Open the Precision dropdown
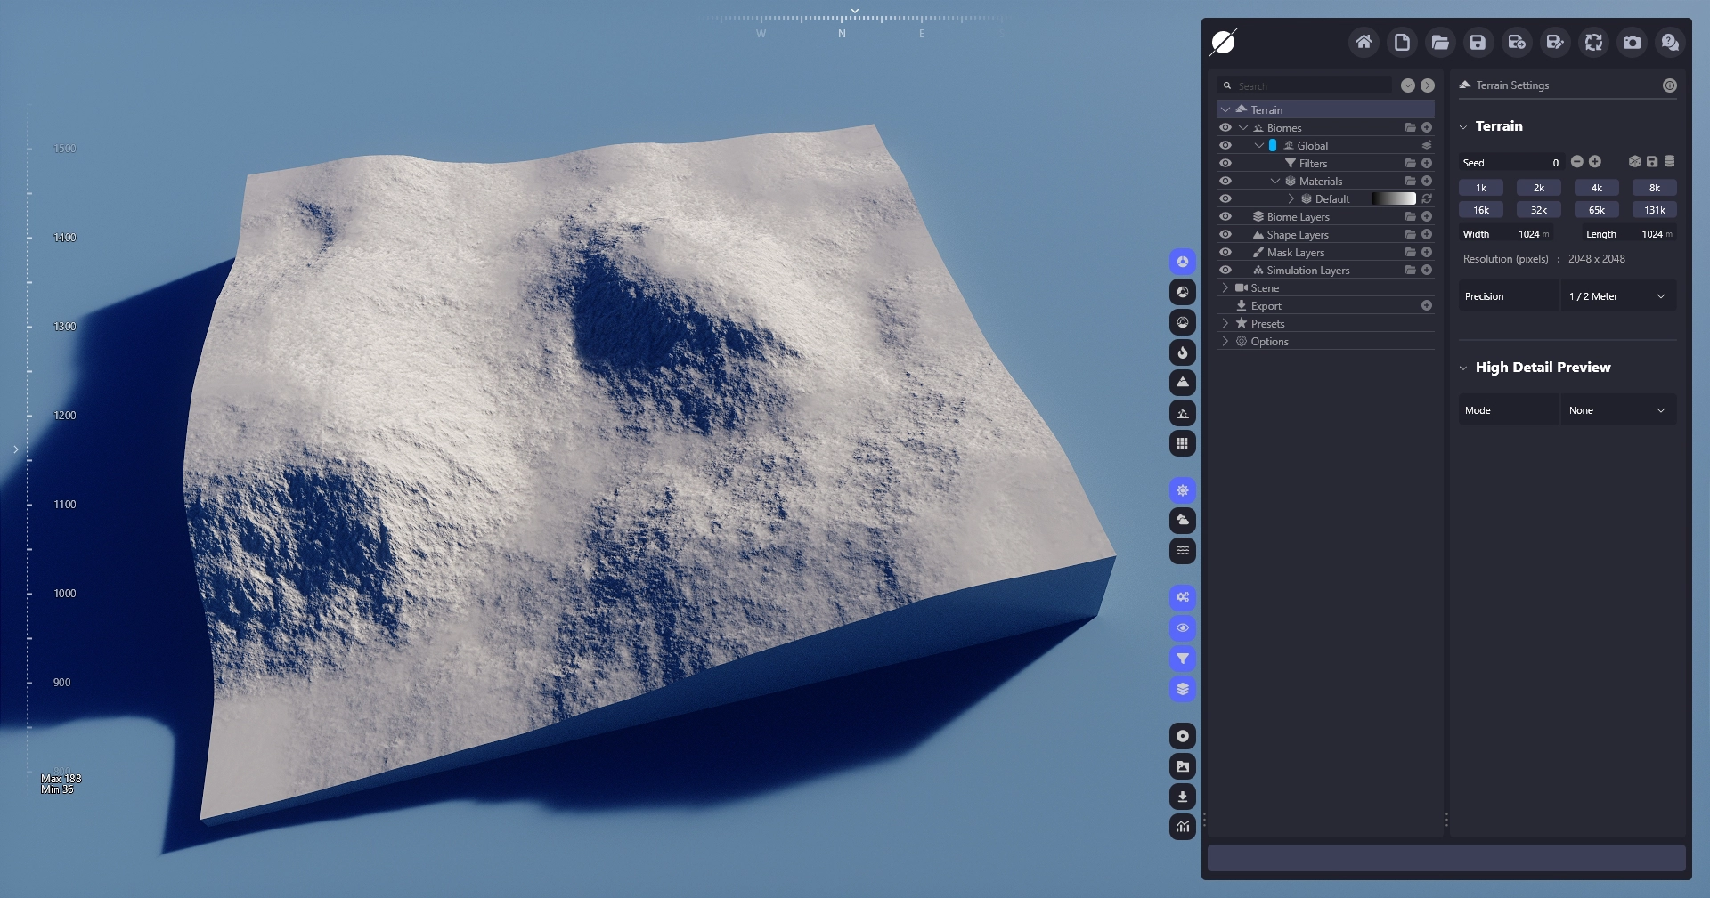 coord(1617,296)
